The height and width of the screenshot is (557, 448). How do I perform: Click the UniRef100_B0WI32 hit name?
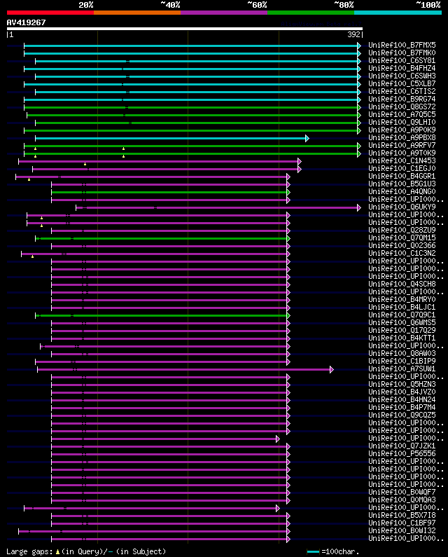tap(402, 531)
